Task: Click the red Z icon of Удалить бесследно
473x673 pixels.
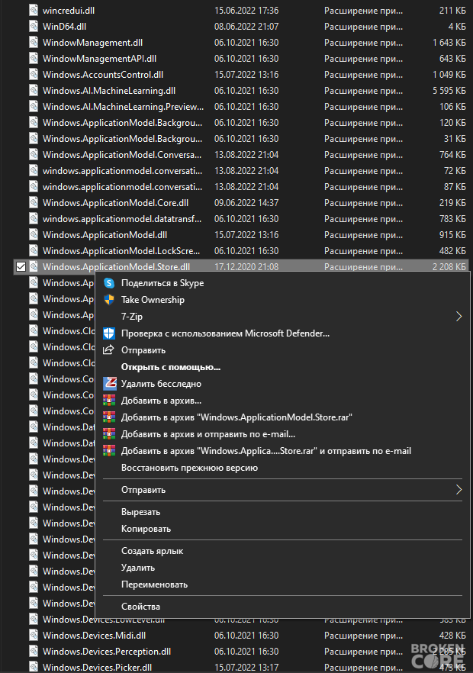Action: pos(110,383)
